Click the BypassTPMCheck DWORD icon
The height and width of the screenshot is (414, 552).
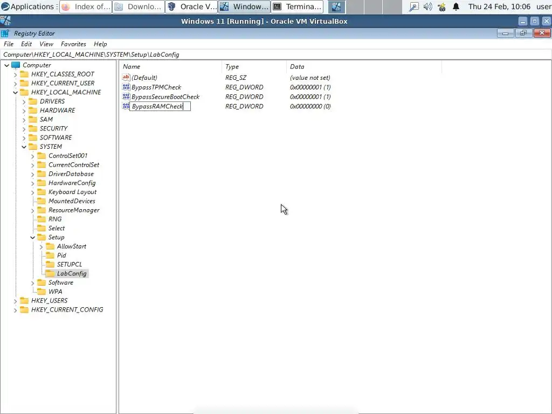(126, 87)
